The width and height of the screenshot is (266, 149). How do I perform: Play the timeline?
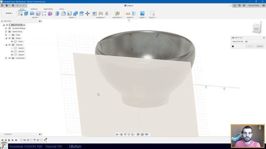point(9,140)
